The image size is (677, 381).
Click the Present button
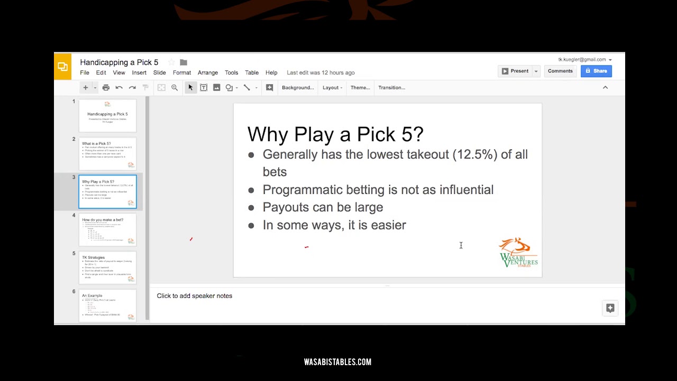pos(515,71)
